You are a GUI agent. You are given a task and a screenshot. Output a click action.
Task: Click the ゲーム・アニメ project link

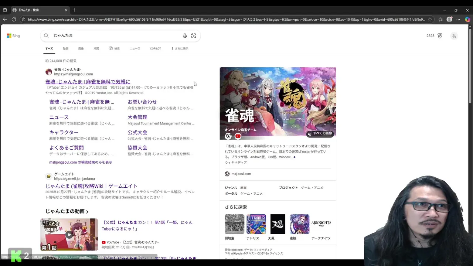coord(312,188)
